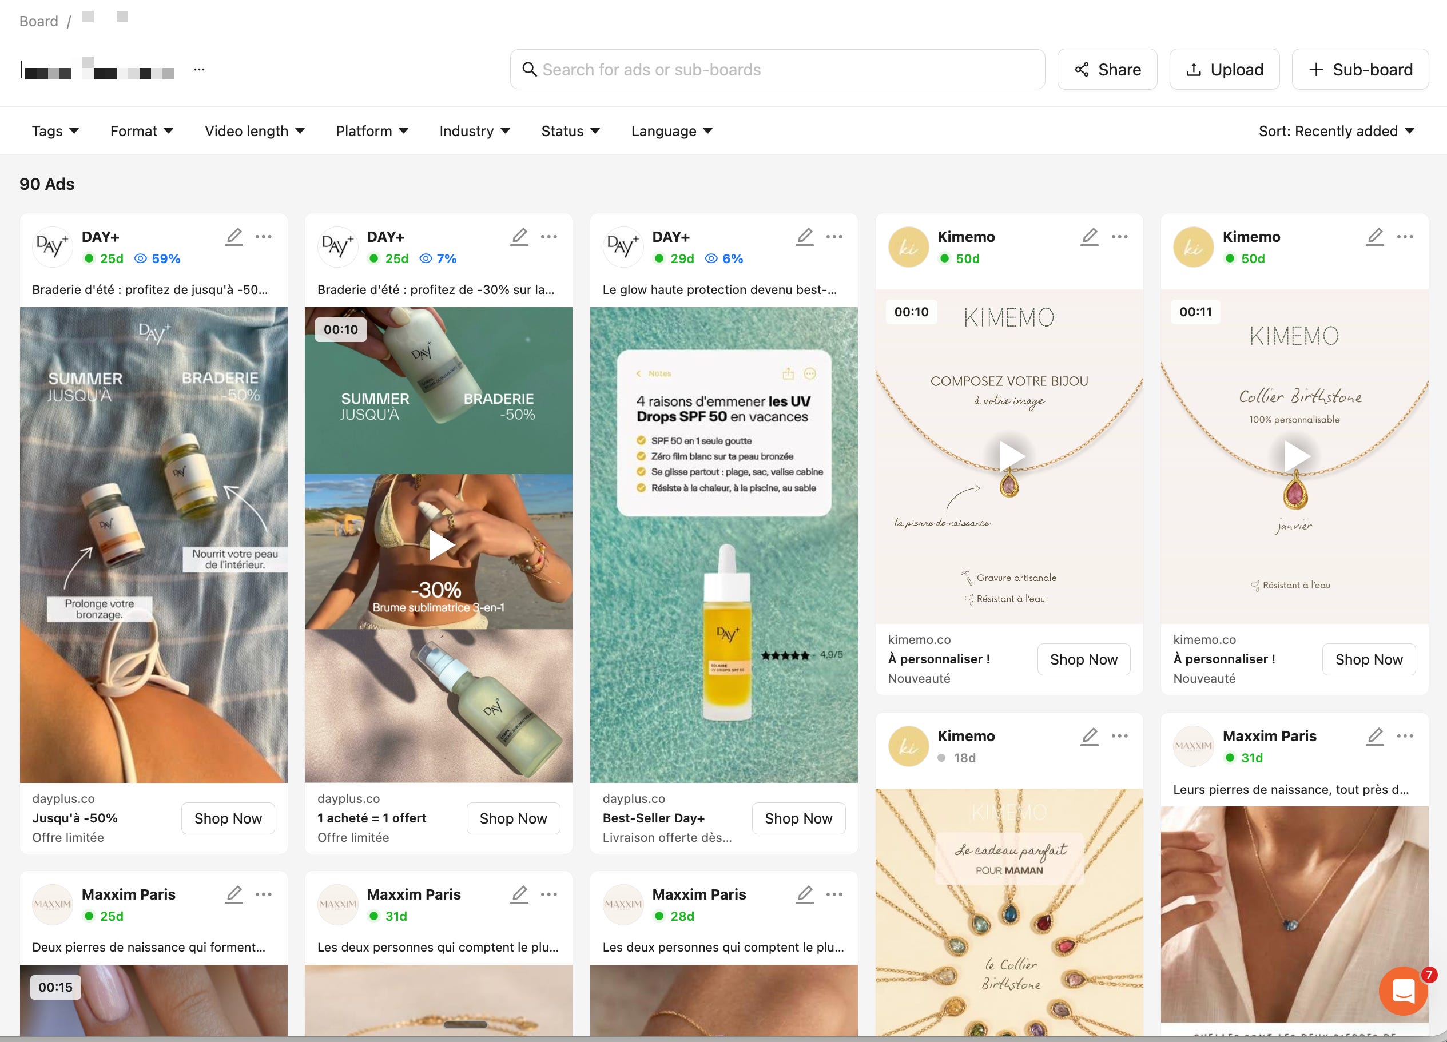Edit the Kimemo ad with the 00:10 video
Screen dimensions: 1447x1042
pos(1090,237)
